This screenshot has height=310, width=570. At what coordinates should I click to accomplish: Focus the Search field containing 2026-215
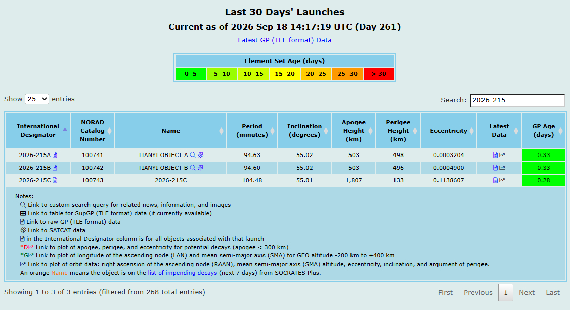pos(518,100)
